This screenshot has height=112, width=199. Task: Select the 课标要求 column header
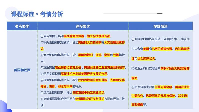point(83,26)
